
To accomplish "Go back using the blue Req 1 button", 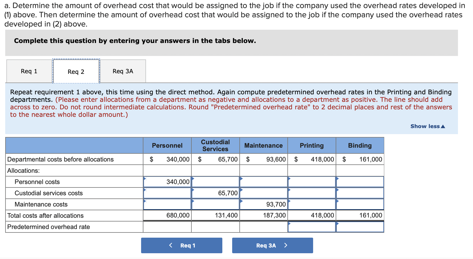I will (x=182, y=245).
